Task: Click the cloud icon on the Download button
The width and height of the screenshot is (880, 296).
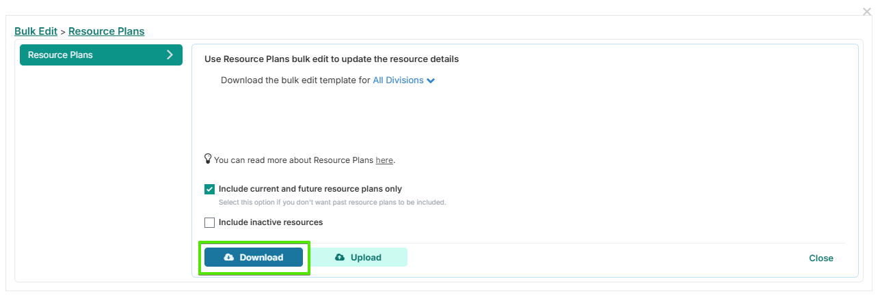Action: coord(229,257)
